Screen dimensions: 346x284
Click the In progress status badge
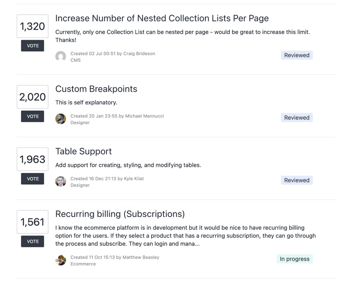click(295, 259)
